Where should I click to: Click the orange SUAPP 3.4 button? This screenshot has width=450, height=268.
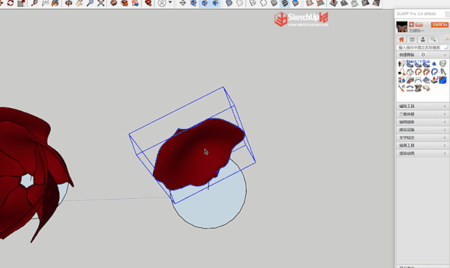pos(439,25)
